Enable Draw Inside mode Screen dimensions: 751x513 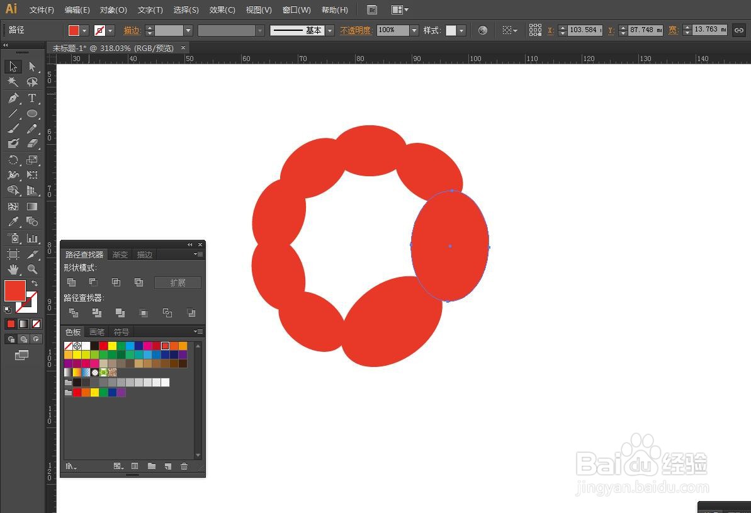(36, 339)
